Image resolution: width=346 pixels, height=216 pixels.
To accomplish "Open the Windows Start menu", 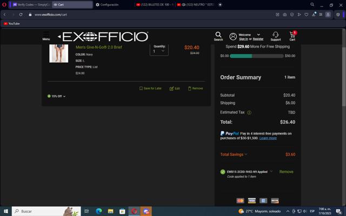I will pos(6,211).
